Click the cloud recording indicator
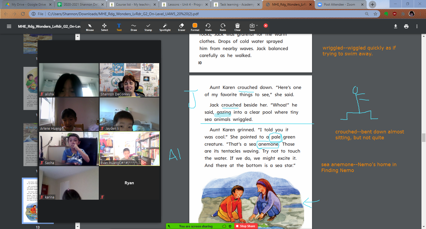 (224, 226)
